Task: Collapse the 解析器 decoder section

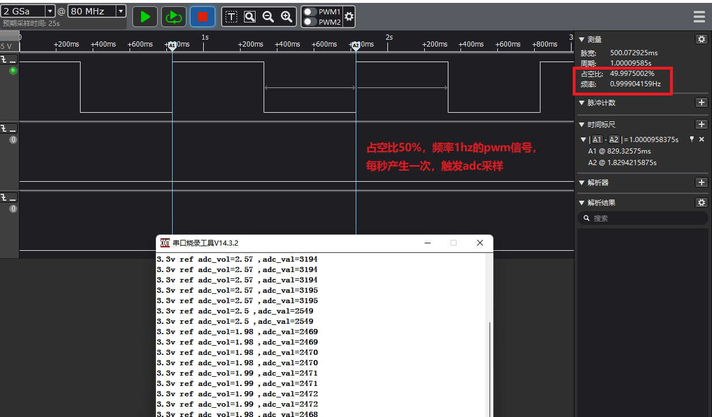Action: (x=581, y=183)
